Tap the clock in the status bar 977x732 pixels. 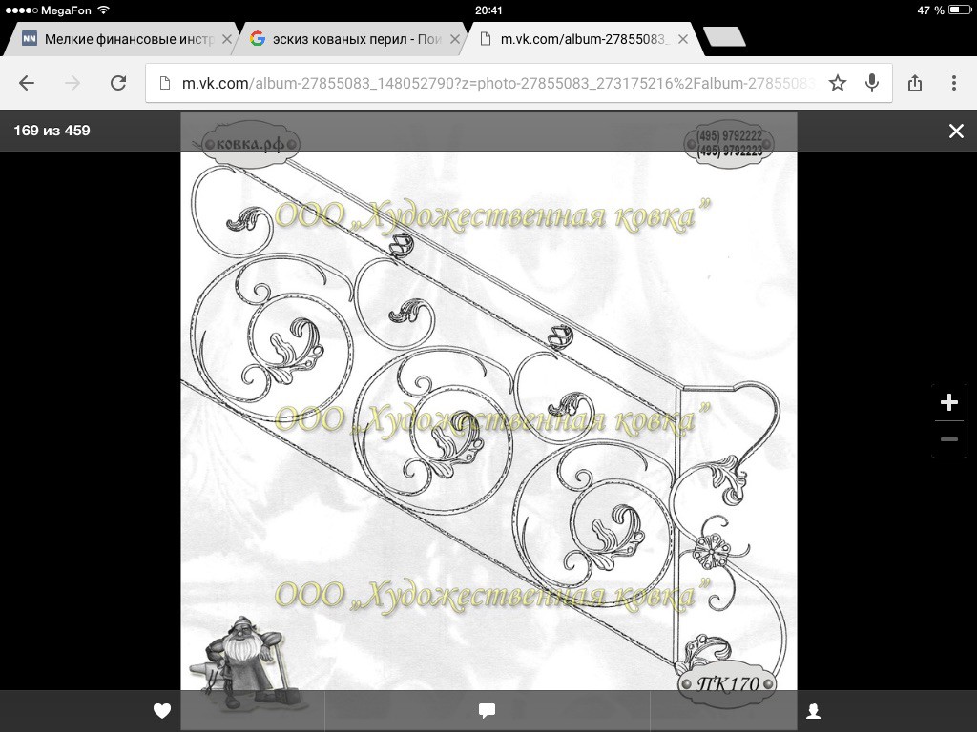(488, 10)
